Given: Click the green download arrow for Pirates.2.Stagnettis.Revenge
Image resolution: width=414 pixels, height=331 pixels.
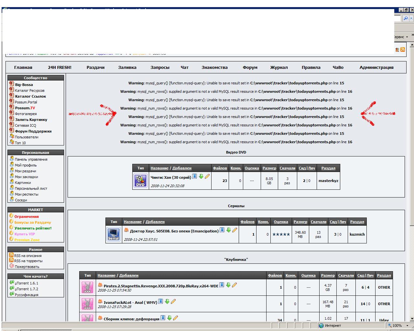Looking at the screenshot, I should (x=228, y=285).
